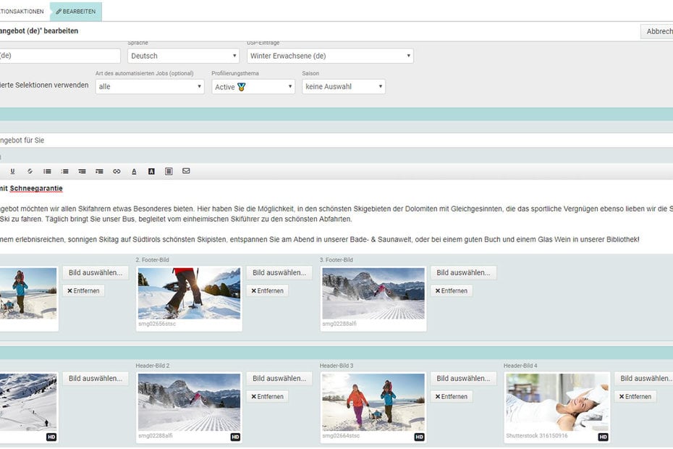The width and height of the screenshot is (673, 449).
Task: Click the label Header-Bild 3
Action: click(x=336, y=366)
